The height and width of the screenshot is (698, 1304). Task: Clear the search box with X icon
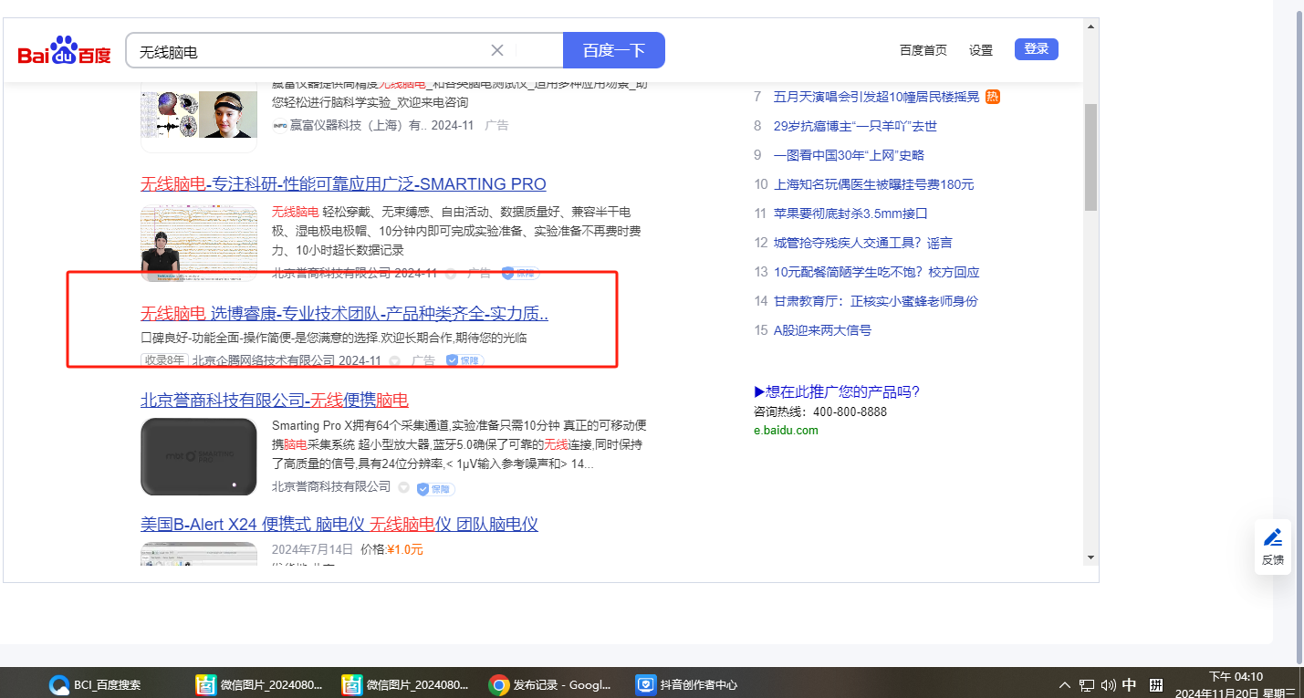point(497,50)
